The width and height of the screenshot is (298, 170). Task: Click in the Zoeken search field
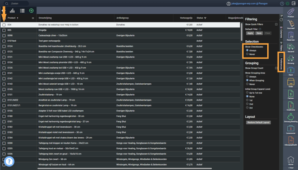(17, 4)
